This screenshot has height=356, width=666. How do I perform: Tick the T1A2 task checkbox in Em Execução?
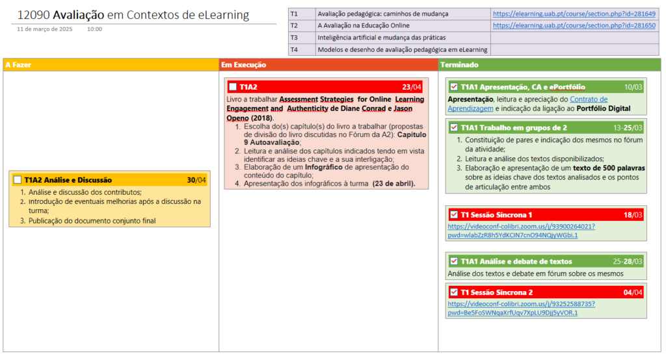pos(232,87)
